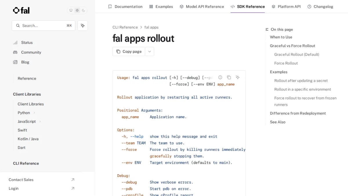The image size is (348, 196).
Task: Click the --env ENV option text
Action: [x=131, y=163]
